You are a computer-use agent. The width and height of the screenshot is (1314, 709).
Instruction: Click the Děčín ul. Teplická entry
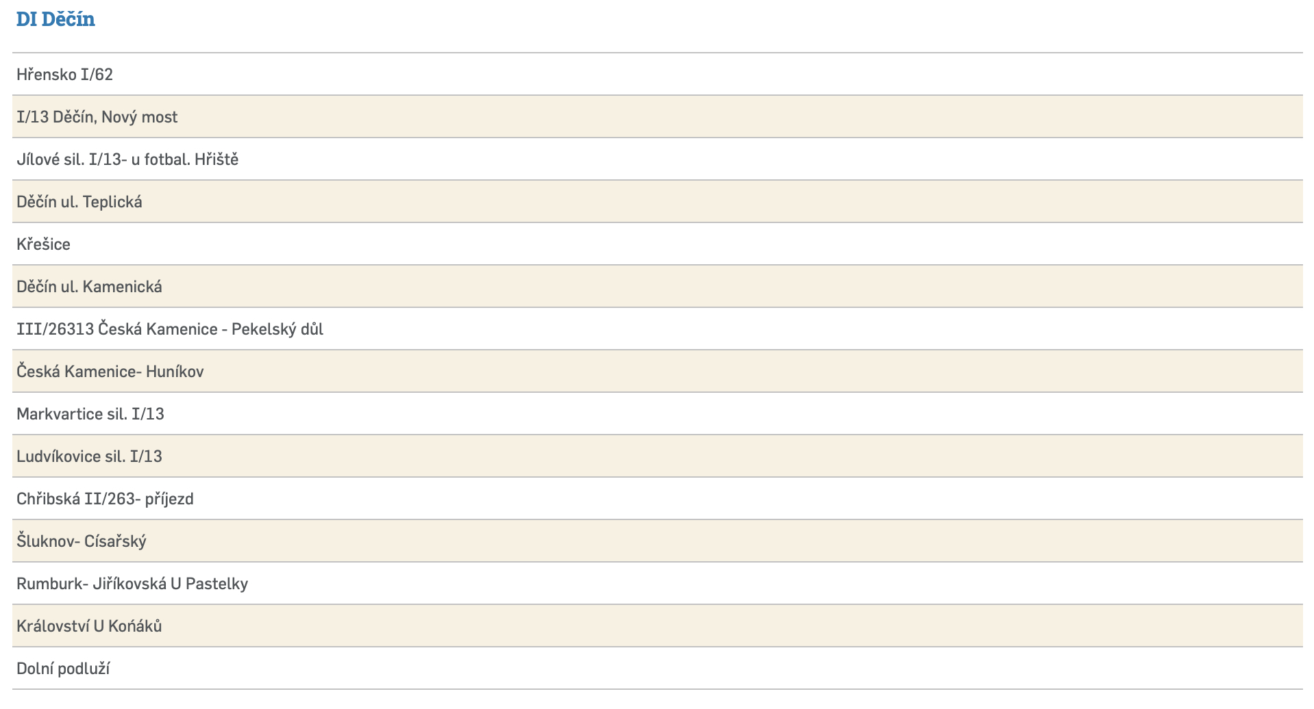(x=79, y=202)
